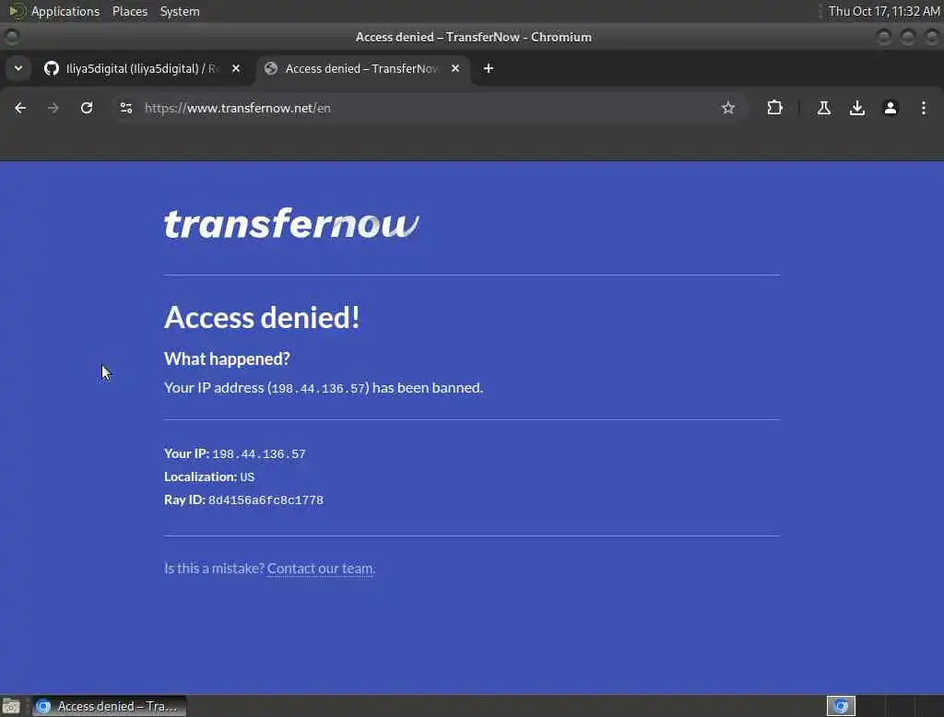Go back to the previous page
This screenshot has height=717, width=944.
point(20,108)
